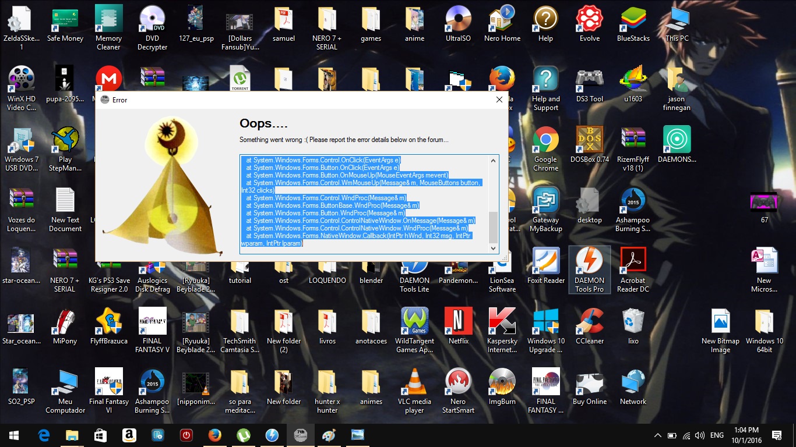Select the DOSBox 0.74 desktop icon
The height and width of the screenshot is (447, 796).
coord(589,145)
